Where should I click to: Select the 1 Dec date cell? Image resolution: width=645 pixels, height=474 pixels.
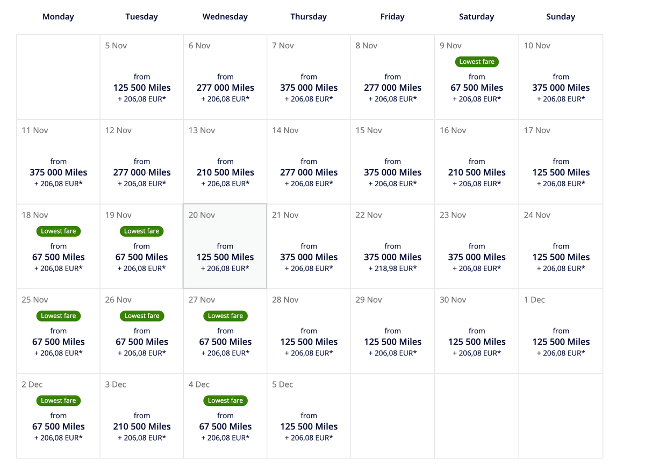(x=561, y=331)
